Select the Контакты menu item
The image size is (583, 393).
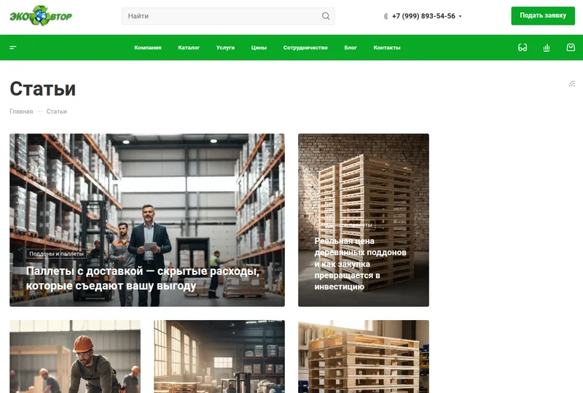click(x=387, y=47)
